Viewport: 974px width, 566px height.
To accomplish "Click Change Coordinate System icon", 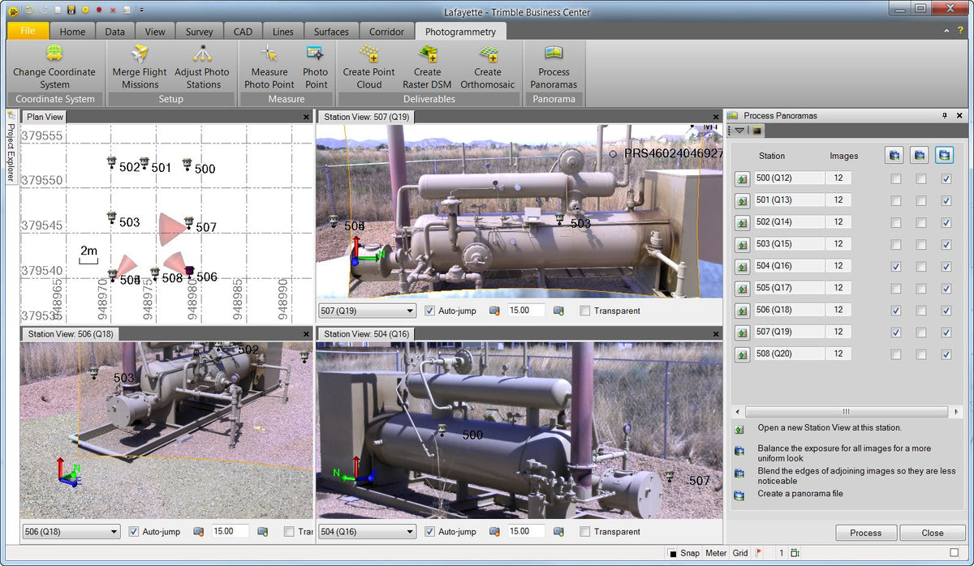I will click(x=54, y=54).
